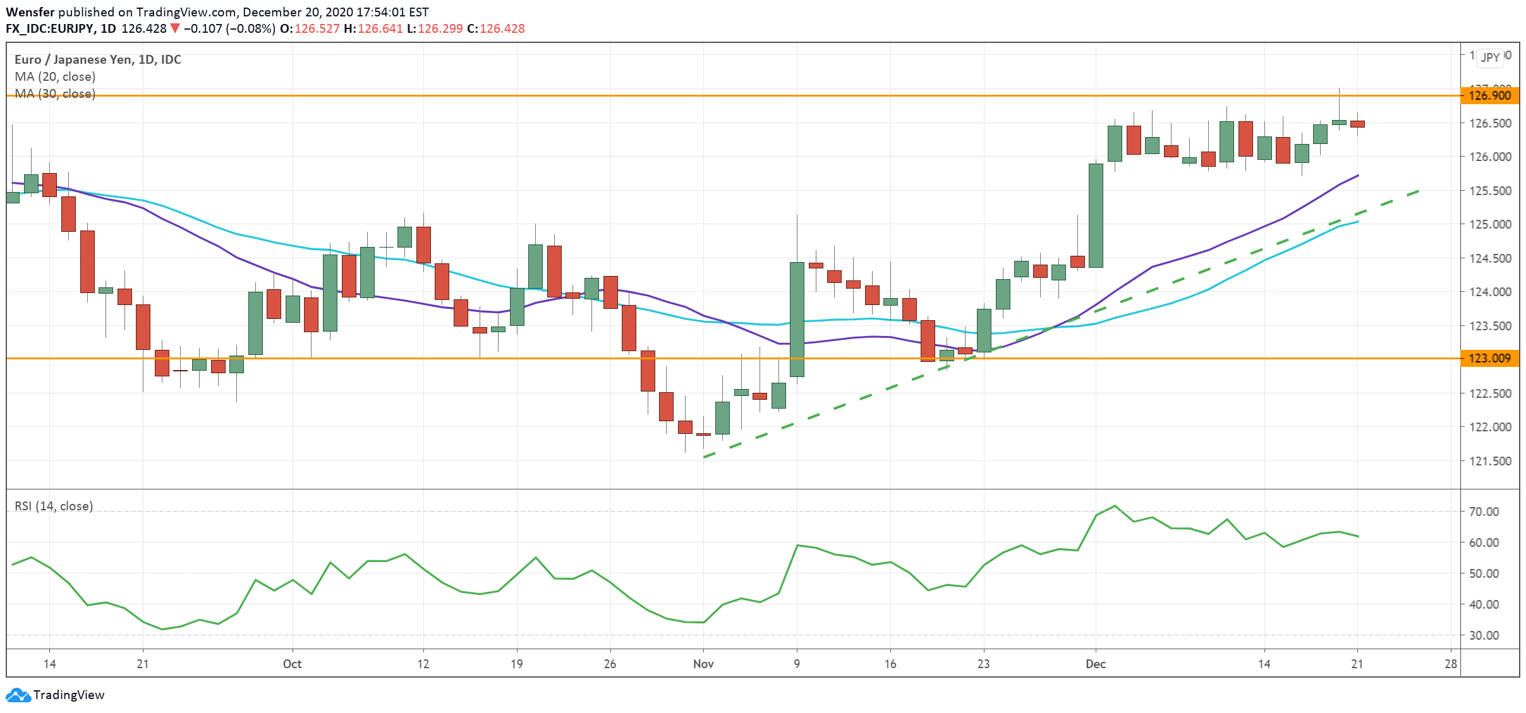The width and height of the screenshot is (1526, 713).
Task: Toggle the MA (30, close) indicator legend
Action: tap(55, 93)
